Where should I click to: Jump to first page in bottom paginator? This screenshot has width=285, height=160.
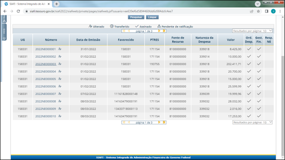tap(124, 122)
